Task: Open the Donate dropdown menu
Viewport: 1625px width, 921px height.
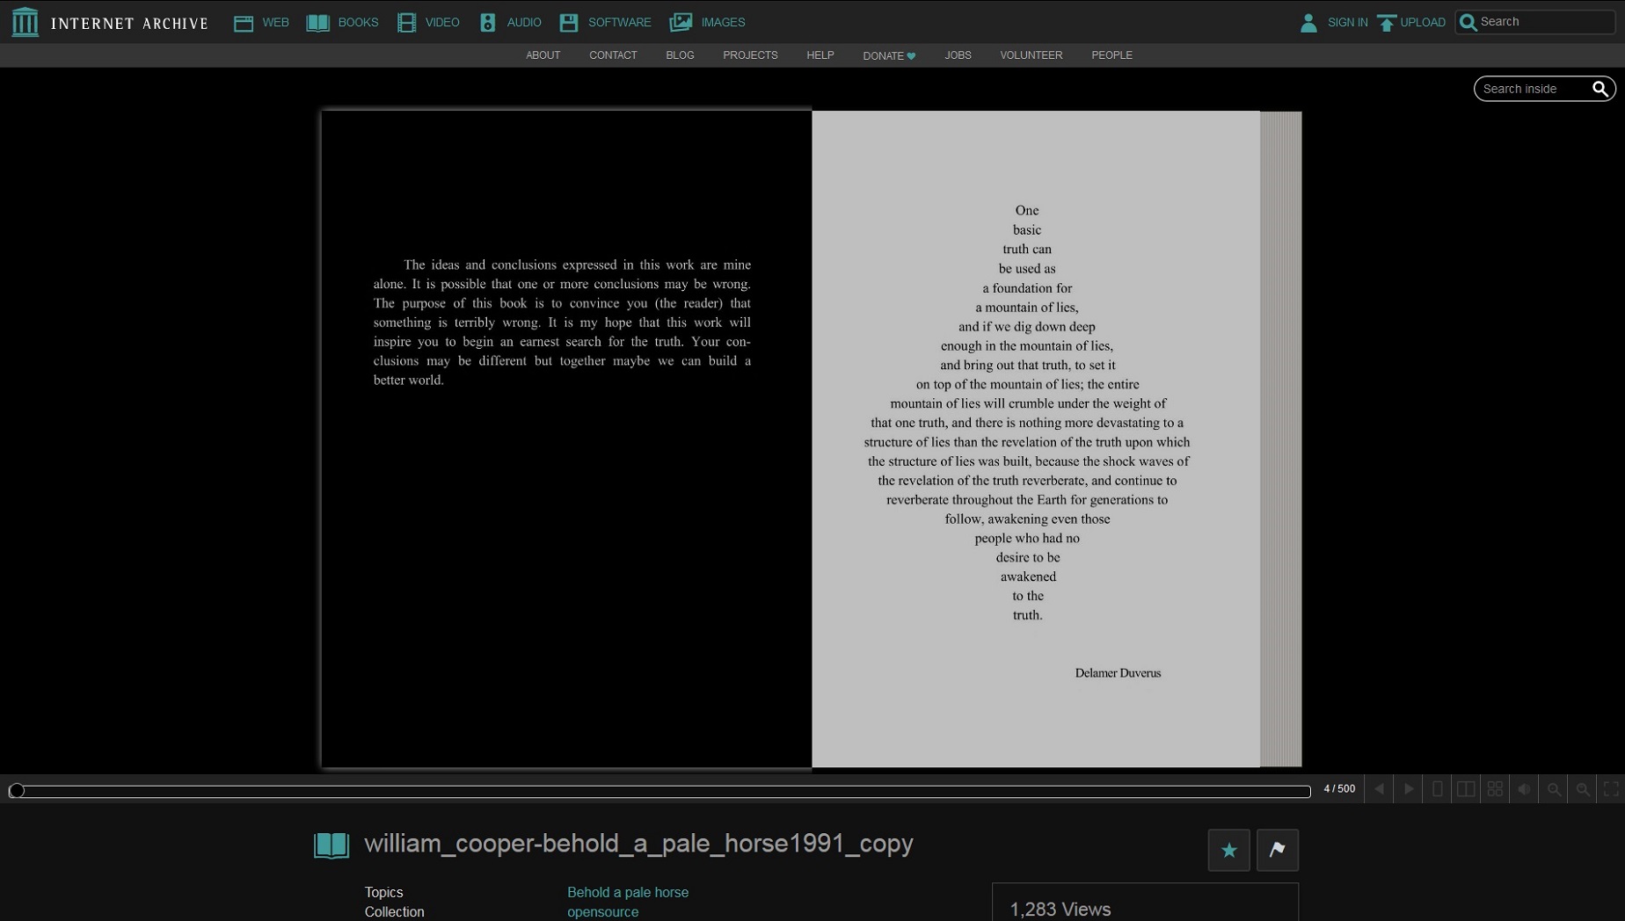Action: 888,55
